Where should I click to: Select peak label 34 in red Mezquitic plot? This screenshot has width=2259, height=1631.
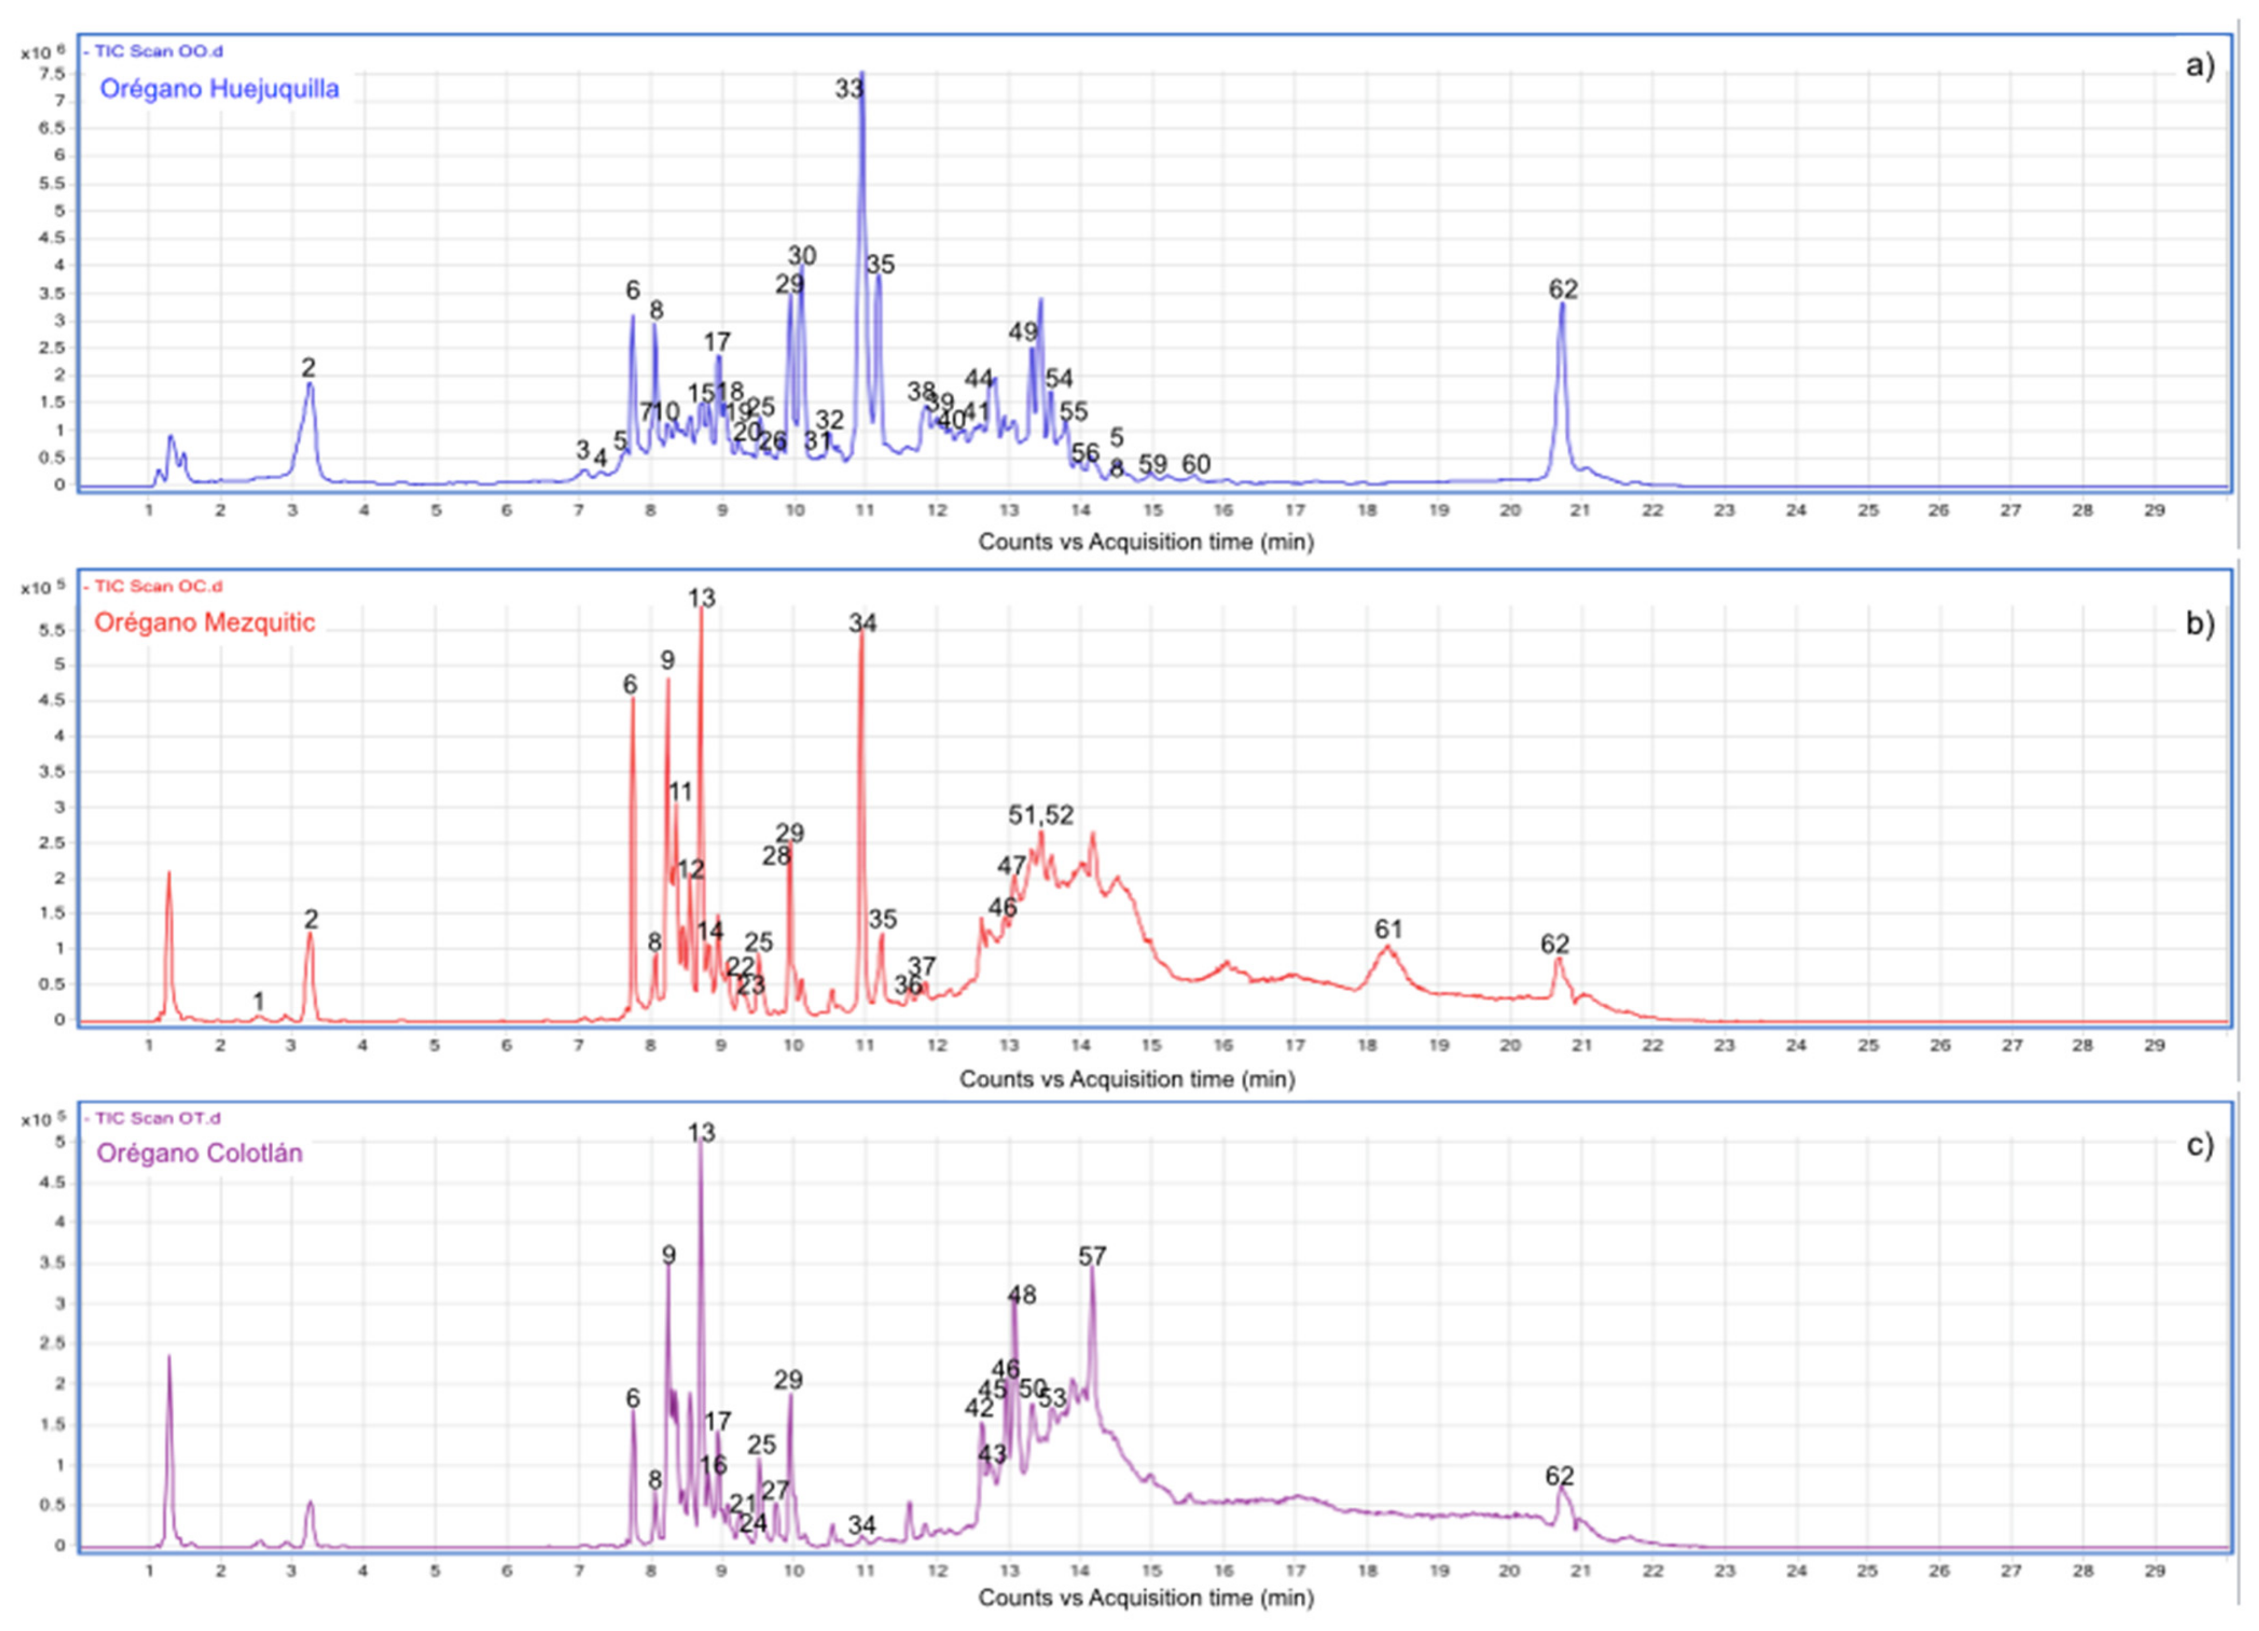pyautogui.click(x=863, y=623)
